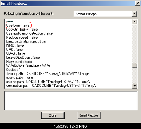Select the 'destination path' line

tap(51, 86)
